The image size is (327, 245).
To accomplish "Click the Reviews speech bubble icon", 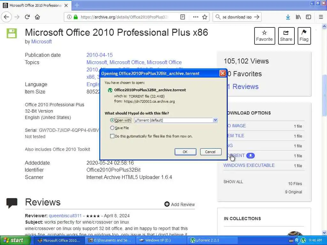I will 12,203.
